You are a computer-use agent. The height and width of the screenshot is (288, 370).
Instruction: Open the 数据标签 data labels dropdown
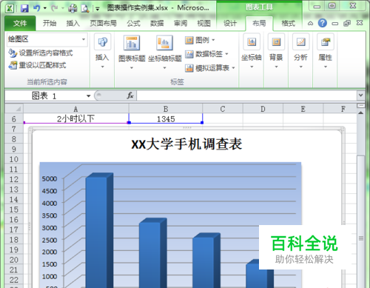206,54
